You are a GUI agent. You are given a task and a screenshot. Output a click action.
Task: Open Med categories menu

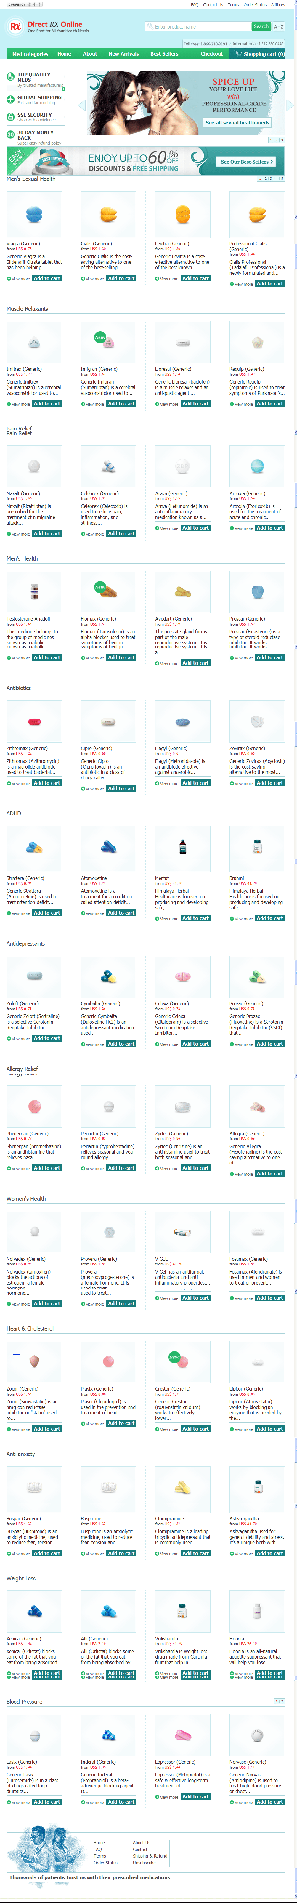[30, 54]
